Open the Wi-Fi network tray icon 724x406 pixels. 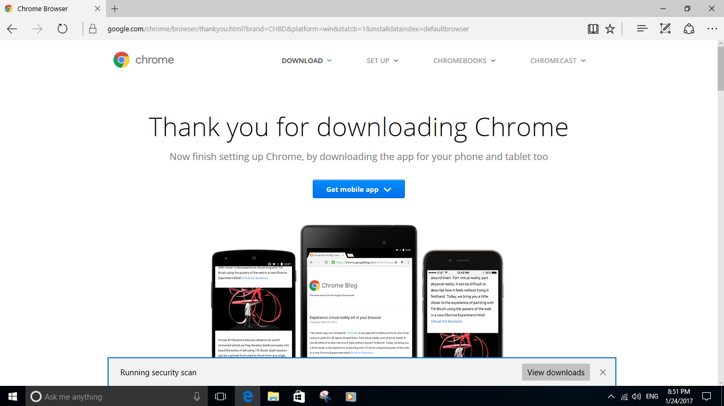point(625,396)
